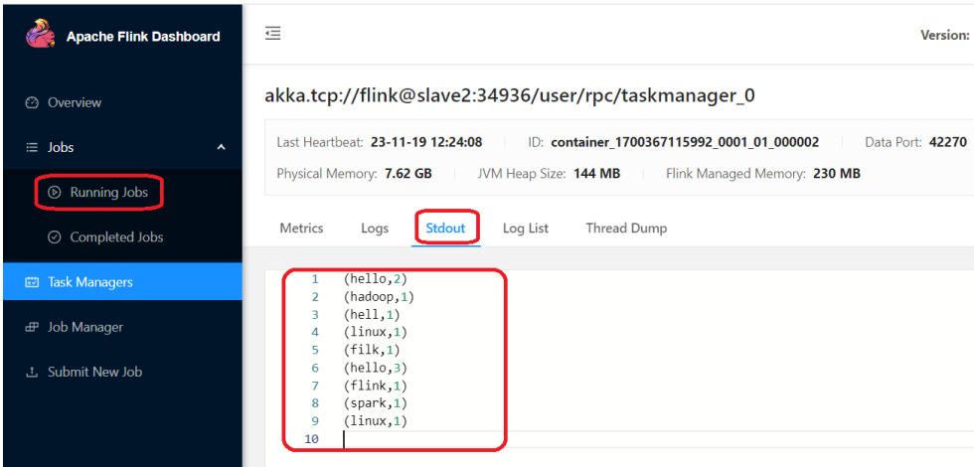974x467 pixels.
Task: Go to Completed Jobs page
Action: [x=116, y=237]
